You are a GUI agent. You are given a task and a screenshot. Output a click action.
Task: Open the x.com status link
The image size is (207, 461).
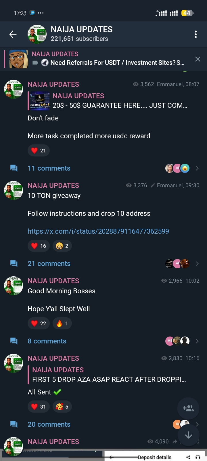pos(98,231)
